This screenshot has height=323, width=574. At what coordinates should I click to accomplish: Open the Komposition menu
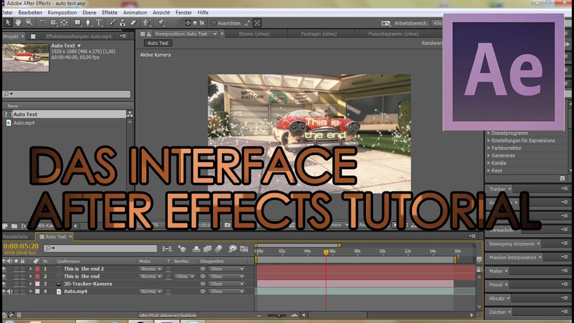pyautogui.click(x=62, y=13)
